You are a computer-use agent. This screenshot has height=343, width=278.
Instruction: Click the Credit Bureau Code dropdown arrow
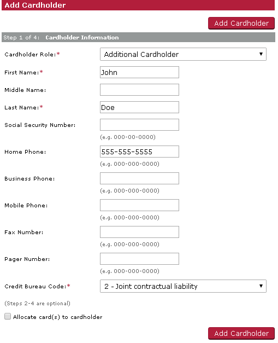(x=261, y=286)
